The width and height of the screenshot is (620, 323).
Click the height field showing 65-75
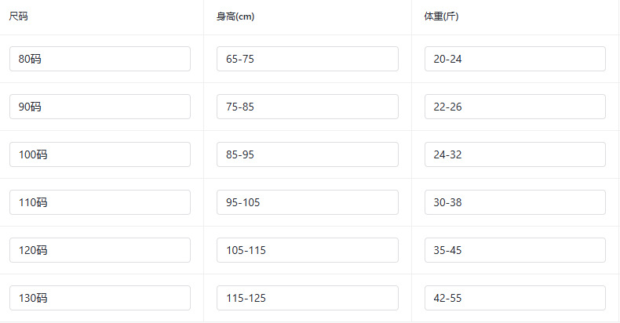tap(307, 59)
